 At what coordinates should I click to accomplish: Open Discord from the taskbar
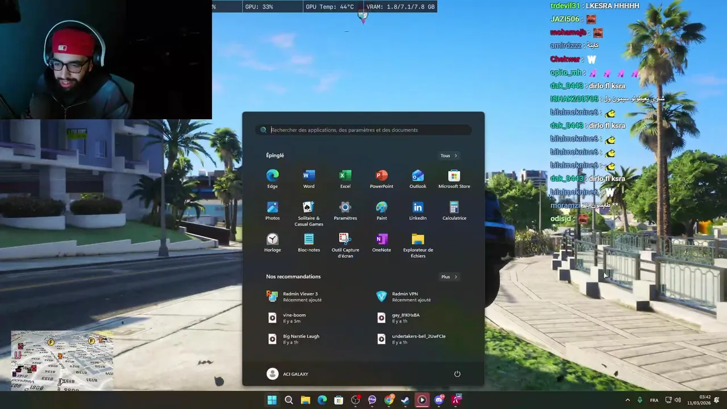tap(438, 400)
